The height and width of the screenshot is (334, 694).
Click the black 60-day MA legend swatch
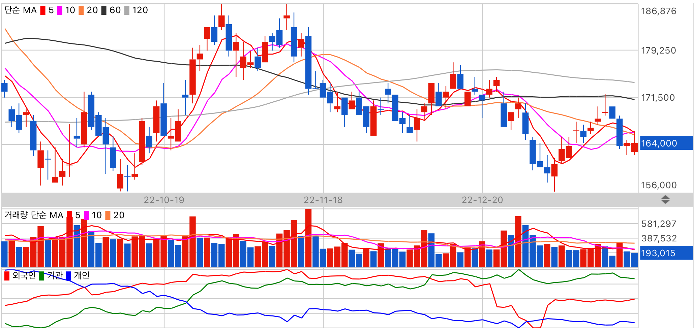pyautogui.click(x=104, y=10)
